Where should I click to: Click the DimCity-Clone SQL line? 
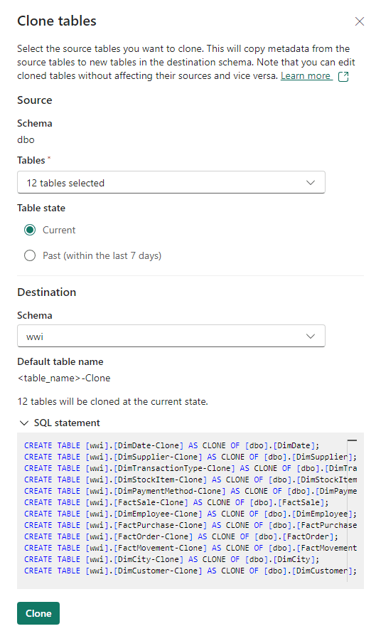[172, 559]
